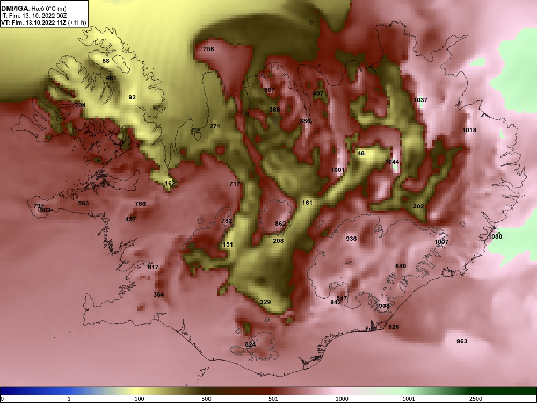Screen dimensions: 537x403
Task: Click the legend label 1000
Action: click(x=342, y=399)
